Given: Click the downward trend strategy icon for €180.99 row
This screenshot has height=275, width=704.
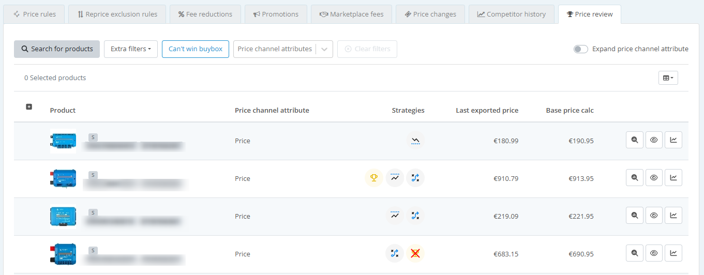Looking at the screenshot, I should tap(415, 141).
